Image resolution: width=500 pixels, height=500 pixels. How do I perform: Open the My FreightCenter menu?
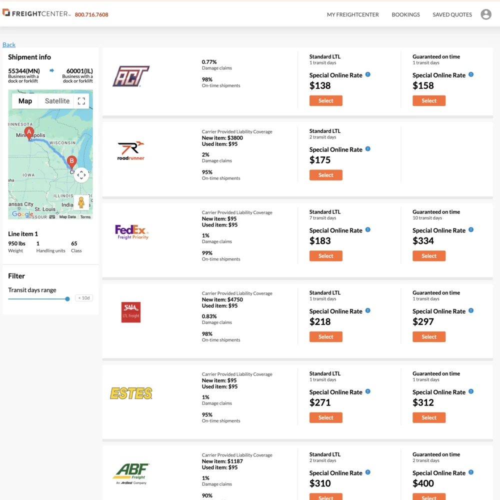point(352,14)
